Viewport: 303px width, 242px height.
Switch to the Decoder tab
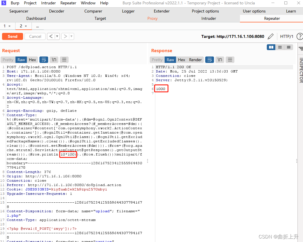pos(57,11)
